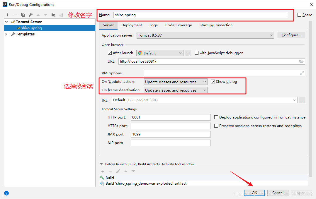
Task: Collapse Before launch section triangle
Action: coord(101,164)
